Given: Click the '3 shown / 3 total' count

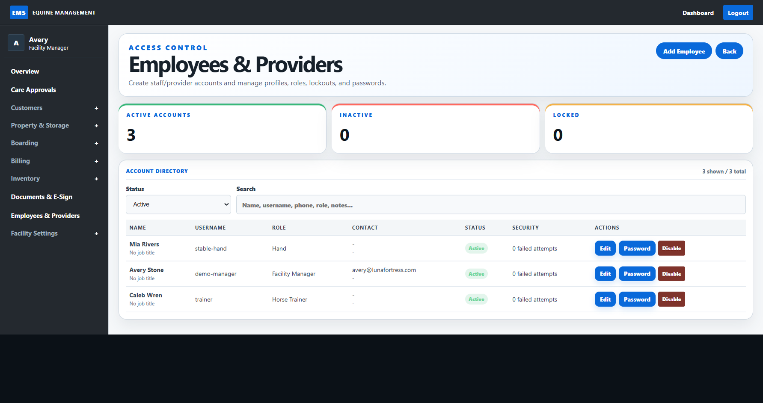Looking at the screenshot, I should coord(724,172).
